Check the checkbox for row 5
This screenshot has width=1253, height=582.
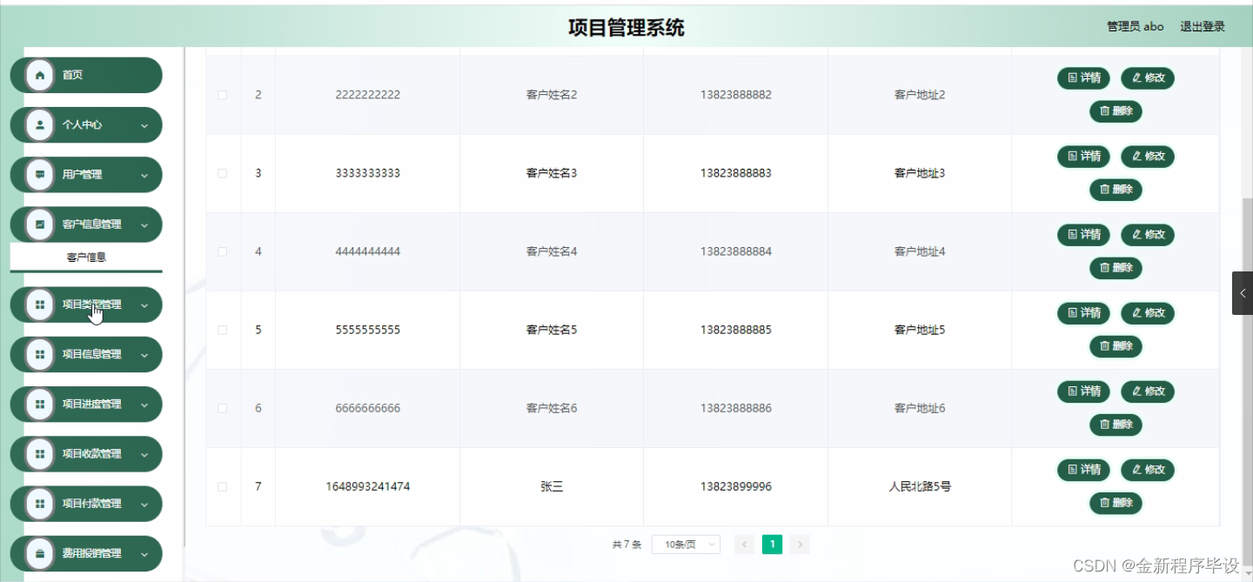click(x=223, y=329)
